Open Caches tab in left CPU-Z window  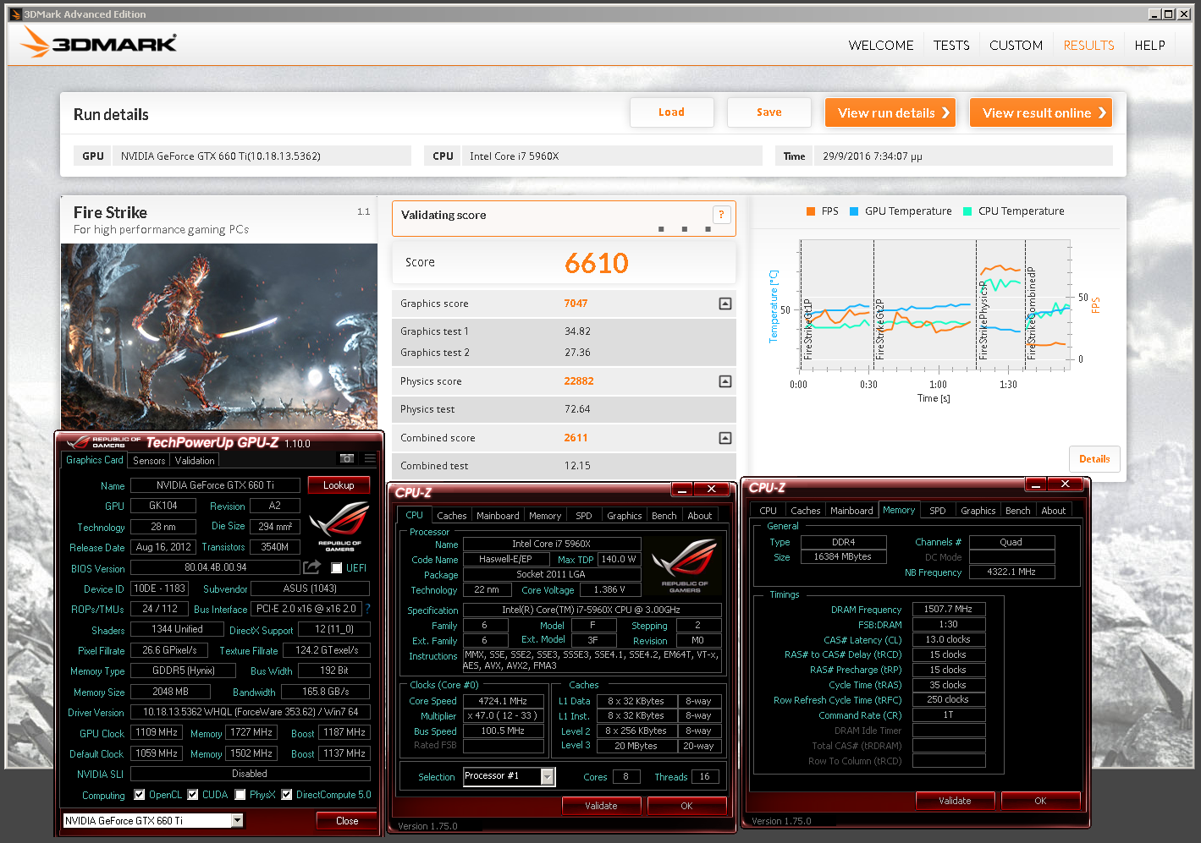coord(451,516)
